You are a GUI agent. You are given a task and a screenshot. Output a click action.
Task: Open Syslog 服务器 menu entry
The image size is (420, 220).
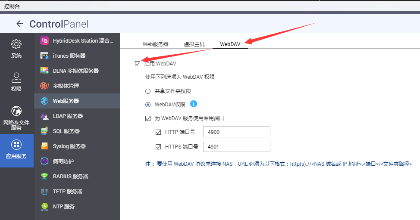coord(77,146)
